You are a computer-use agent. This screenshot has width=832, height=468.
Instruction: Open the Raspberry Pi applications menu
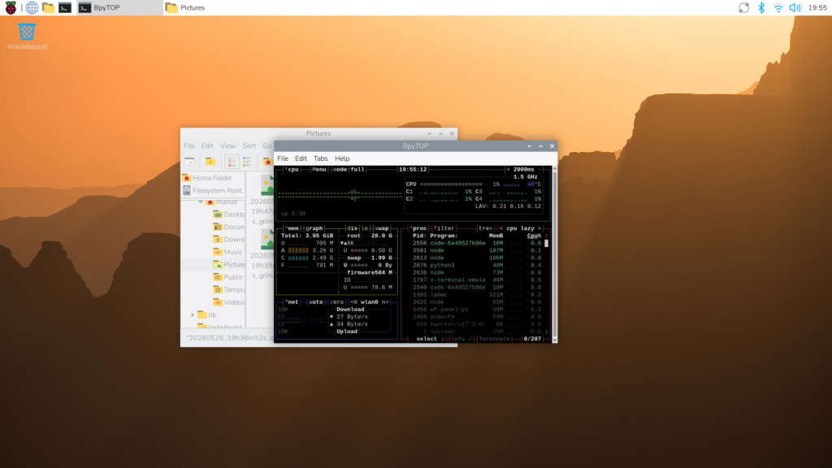tap(11, 7)
